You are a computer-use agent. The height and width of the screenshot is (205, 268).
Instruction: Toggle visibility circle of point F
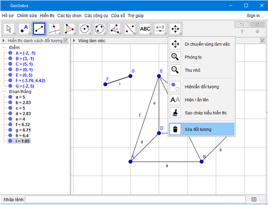(10, 81)
